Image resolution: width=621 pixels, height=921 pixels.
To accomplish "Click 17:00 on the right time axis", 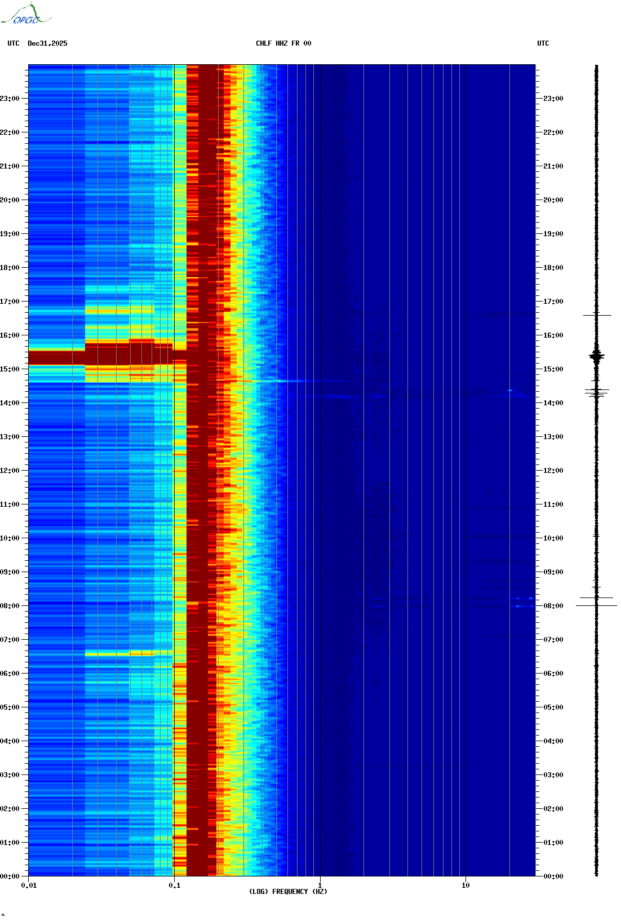I will pyautogui.click(x=553, y=302).
